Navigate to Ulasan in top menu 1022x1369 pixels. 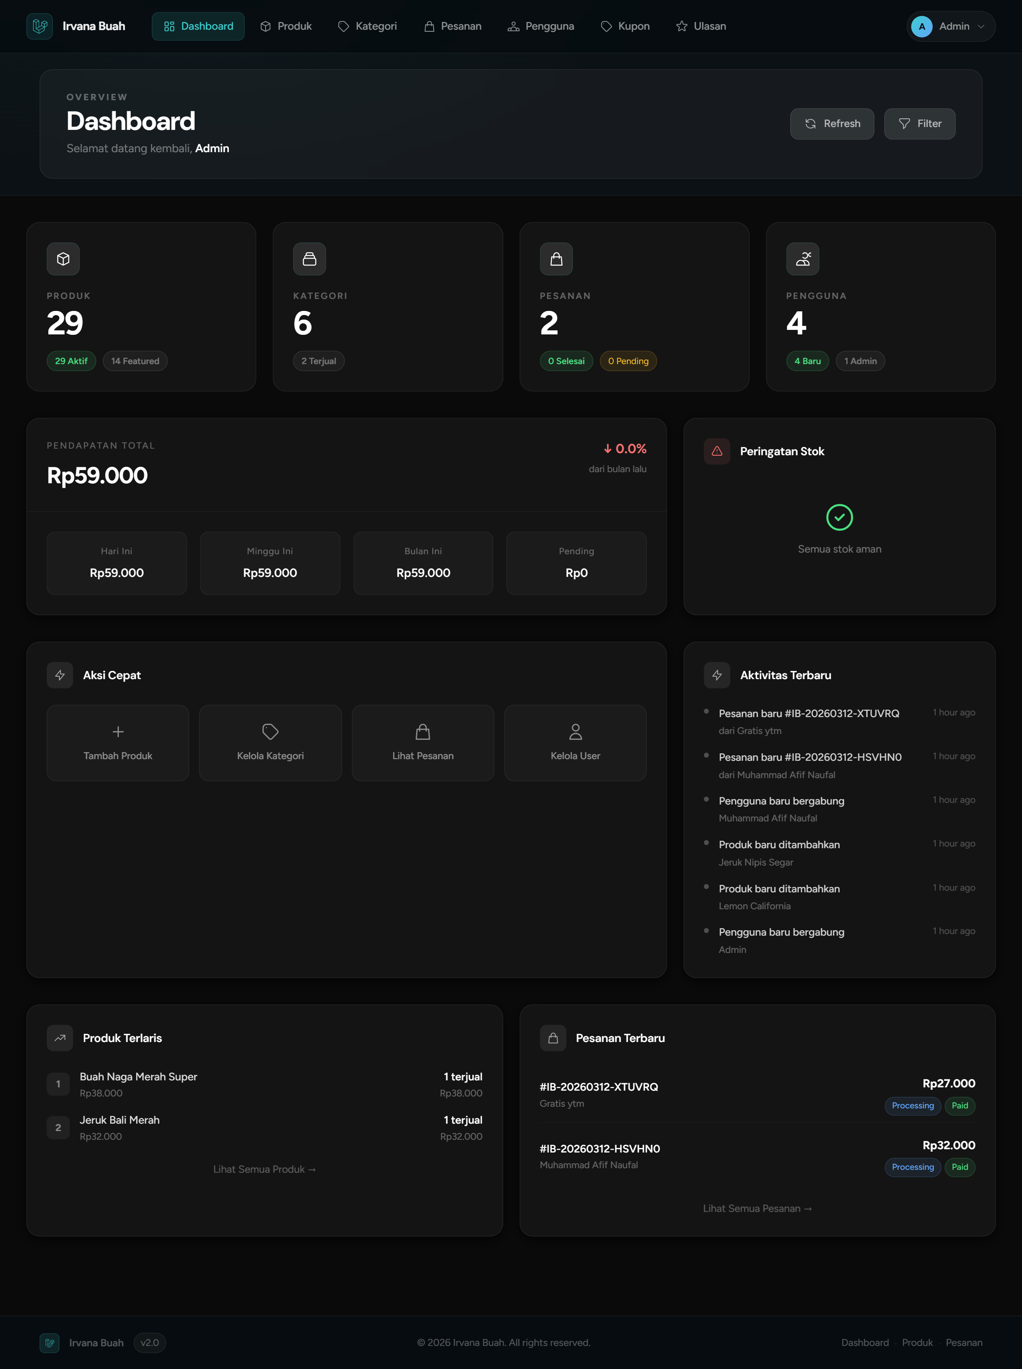point(701,26)
